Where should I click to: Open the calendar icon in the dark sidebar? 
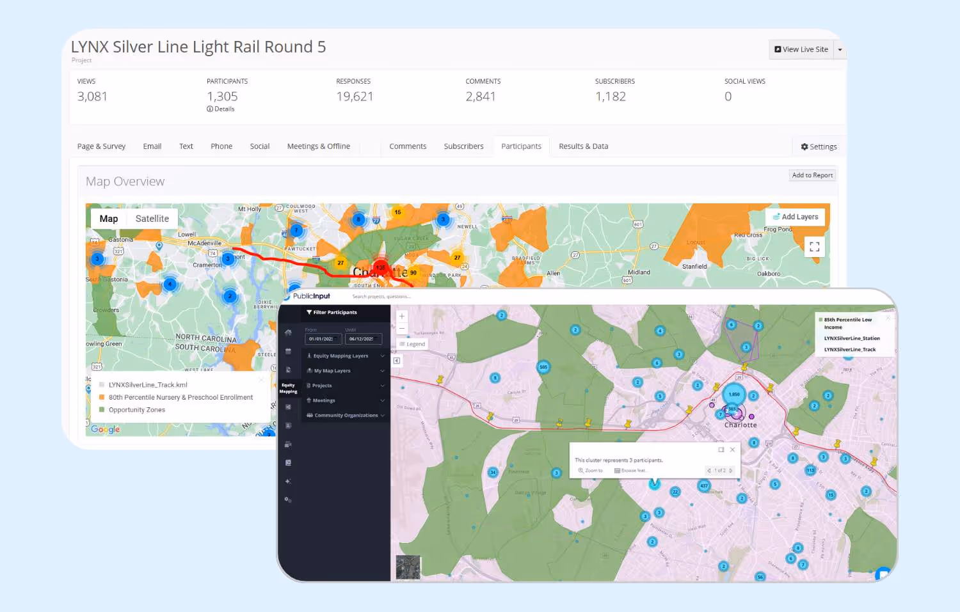click(x=288, y=351)
